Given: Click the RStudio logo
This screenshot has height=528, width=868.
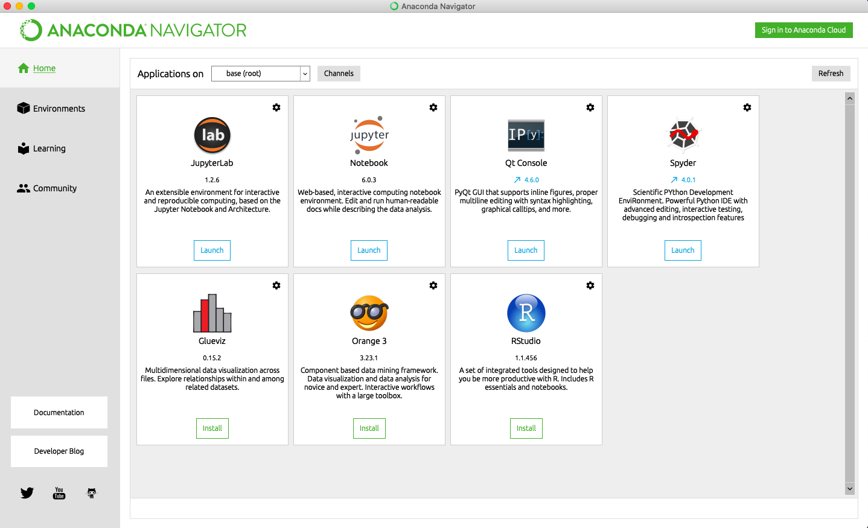Looking at the screenshot, I should pyautogui.click(x=526, y=313).
